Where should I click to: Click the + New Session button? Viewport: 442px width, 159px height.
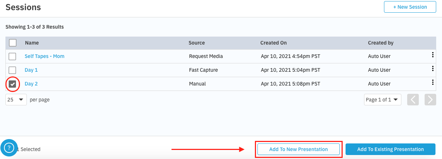[x=410, y=7]
